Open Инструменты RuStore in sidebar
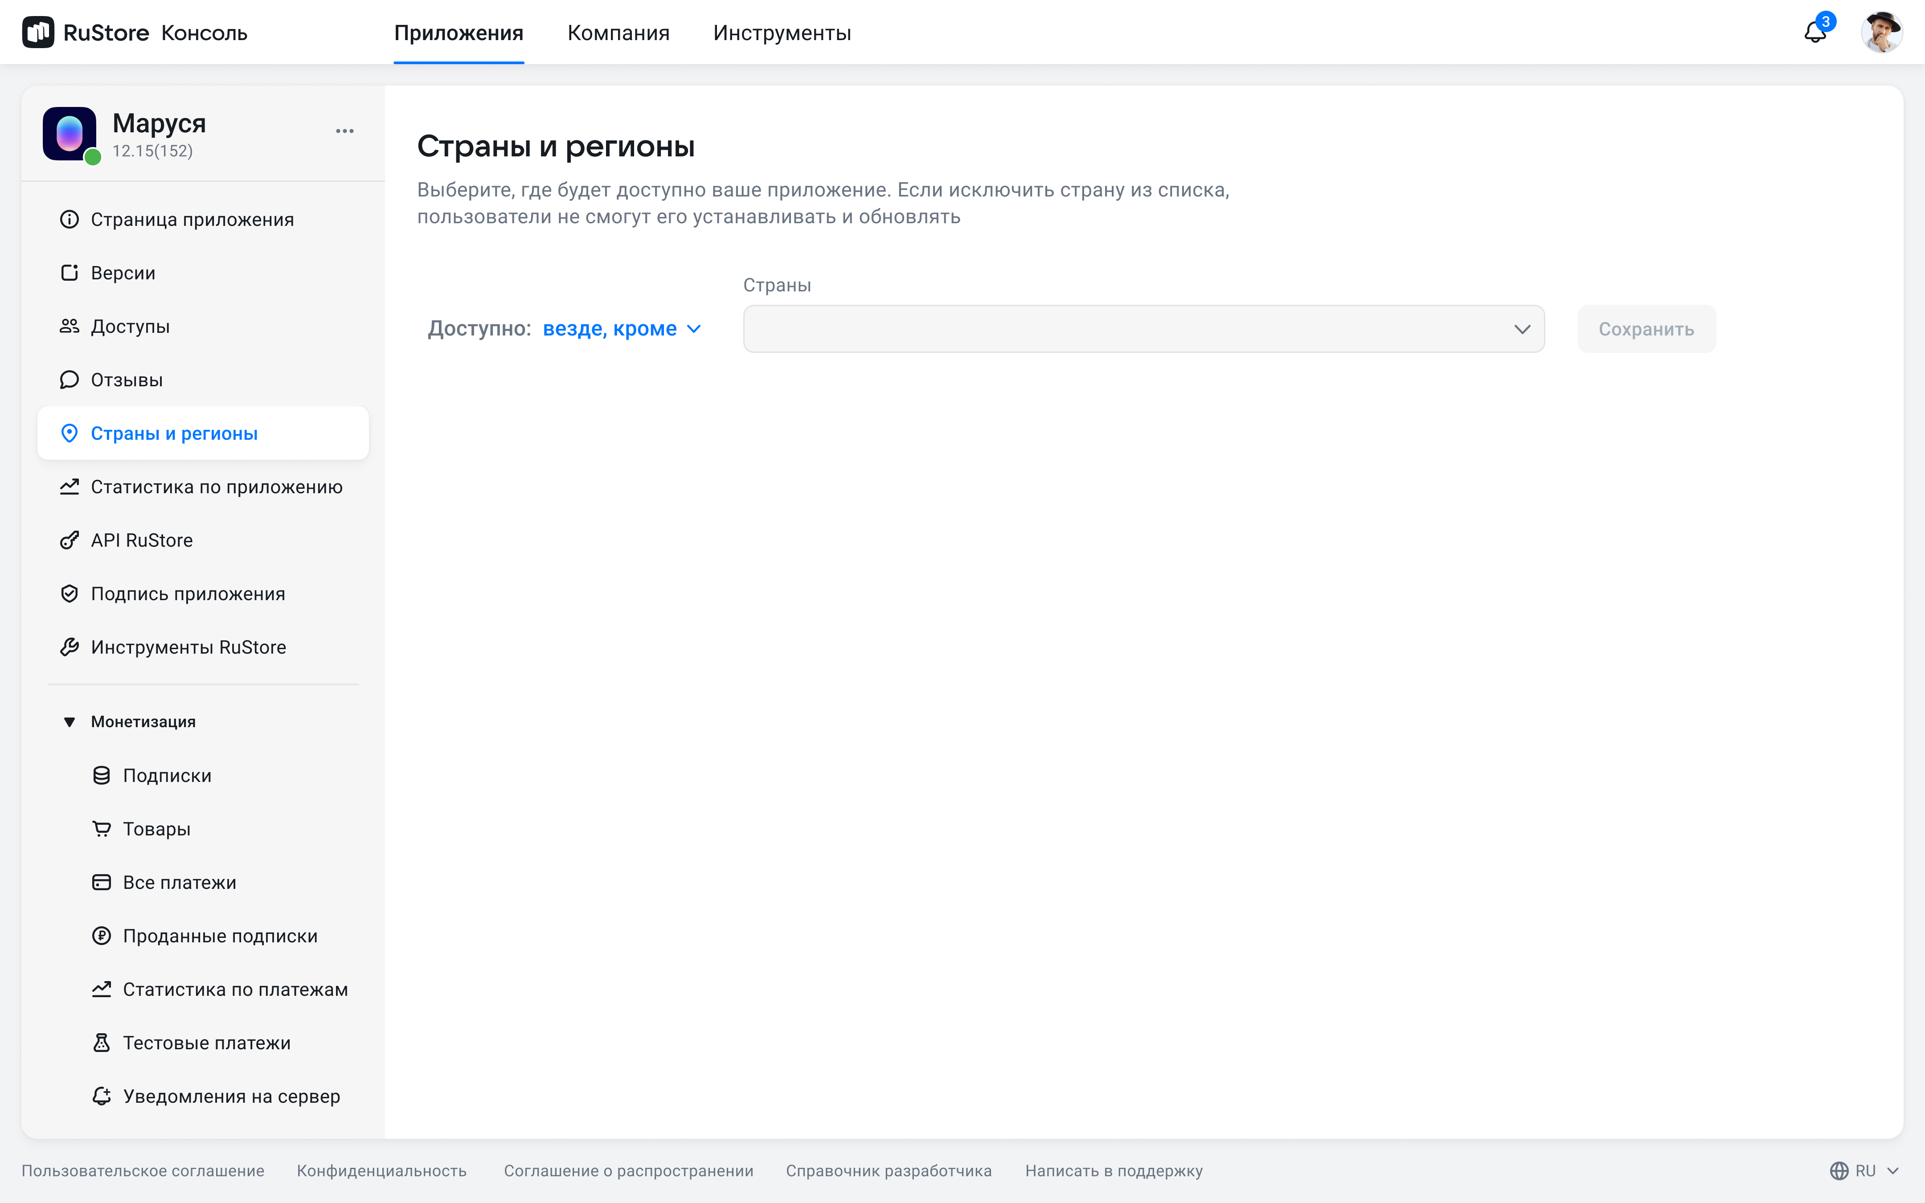 pos(203,648)
